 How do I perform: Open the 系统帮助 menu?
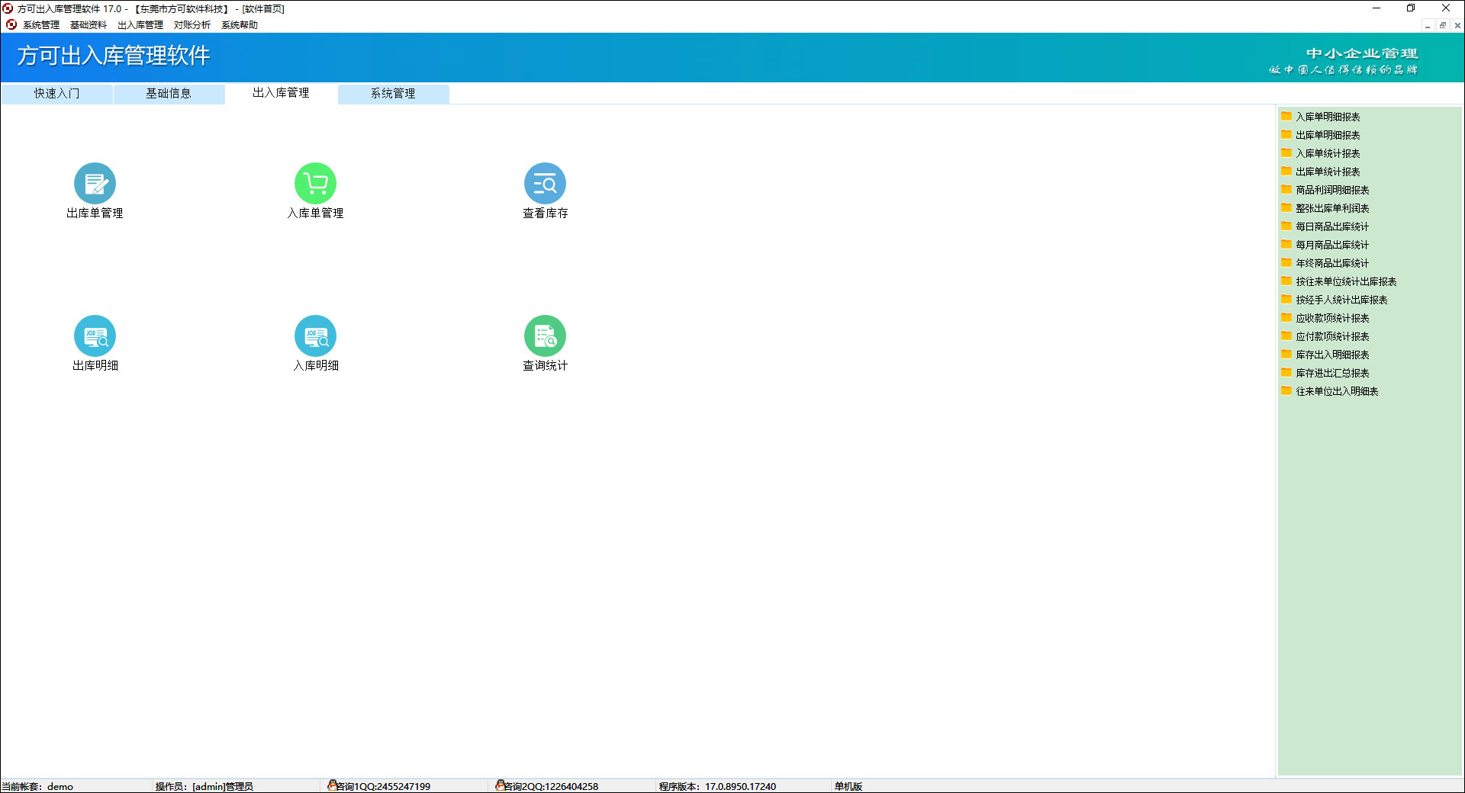tap(240, 25)
